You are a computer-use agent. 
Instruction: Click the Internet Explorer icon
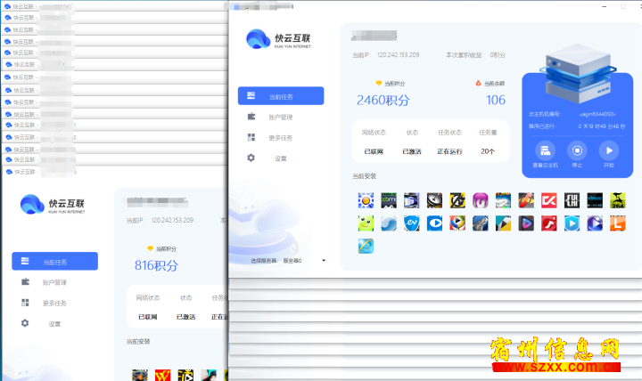[x=366, y=246]
